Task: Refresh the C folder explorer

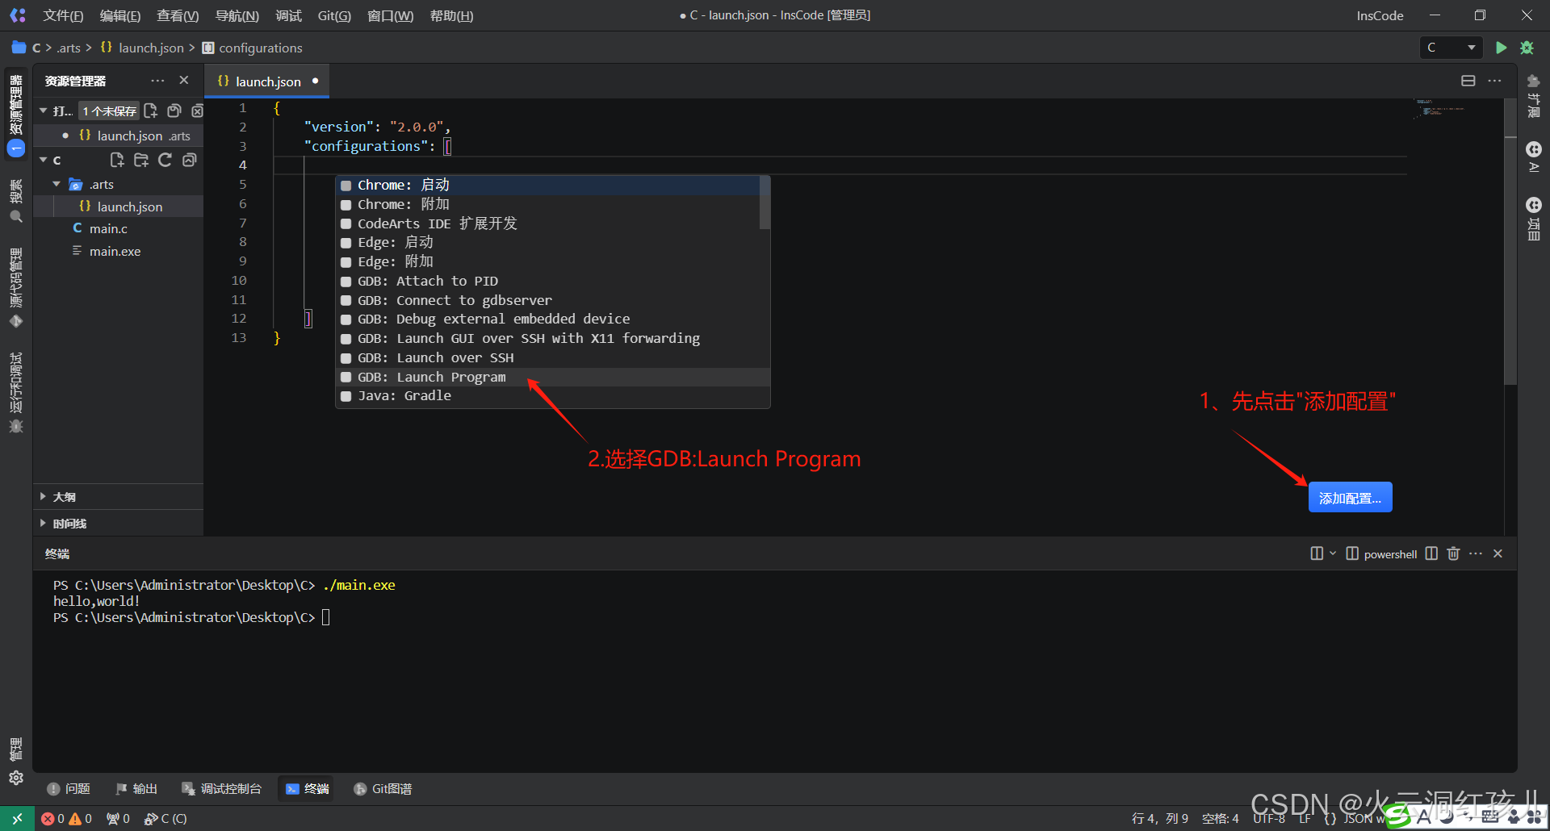Action: pos(165,160)
